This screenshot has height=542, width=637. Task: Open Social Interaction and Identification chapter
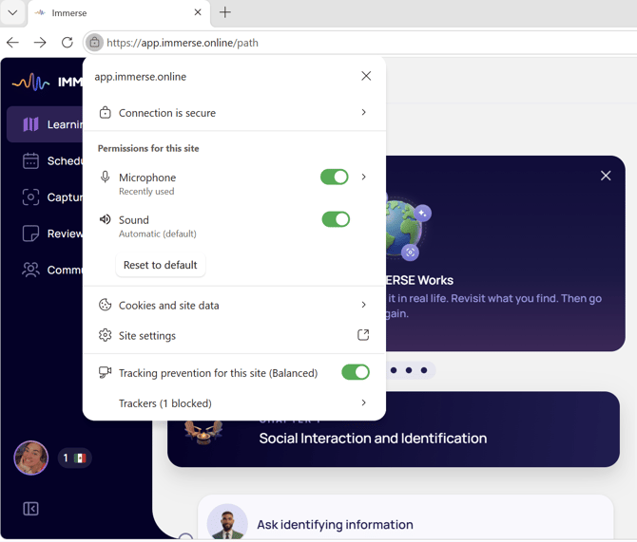click(394, 429)
